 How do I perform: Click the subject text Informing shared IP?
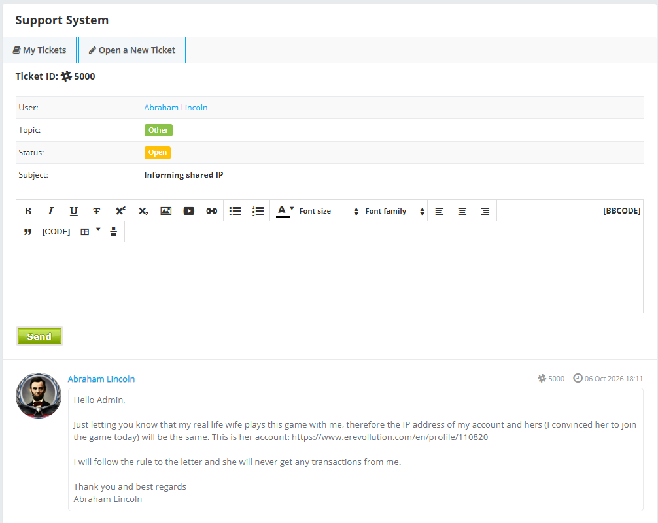184,175
